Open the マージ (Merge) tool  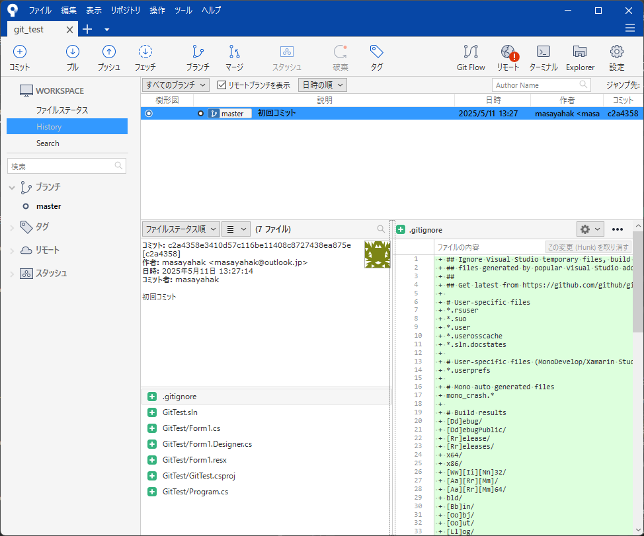[x=234, y=58]
